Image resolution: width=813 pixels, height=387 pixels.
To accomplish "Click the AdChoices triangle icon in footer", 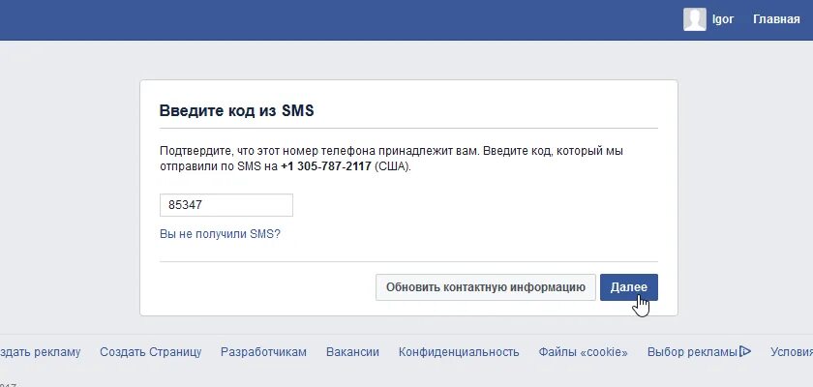I will point(745,352).
